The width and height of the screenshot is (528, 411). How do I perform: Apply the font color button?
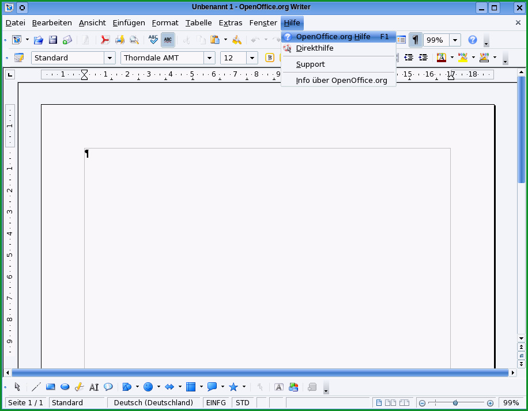pyautogui.click(x=442, y=58)
